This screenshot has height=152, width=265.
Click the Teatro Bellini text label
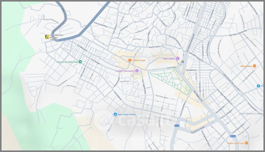pyautogui.click(x=168, y=59)
